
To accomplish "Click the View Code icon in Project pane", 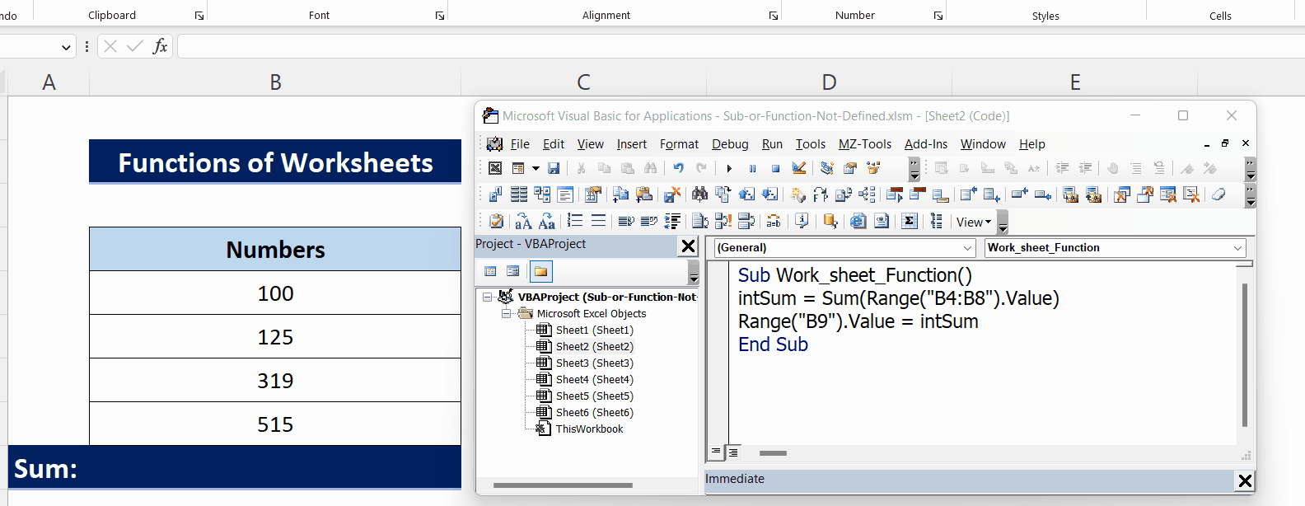I will 491,271.
